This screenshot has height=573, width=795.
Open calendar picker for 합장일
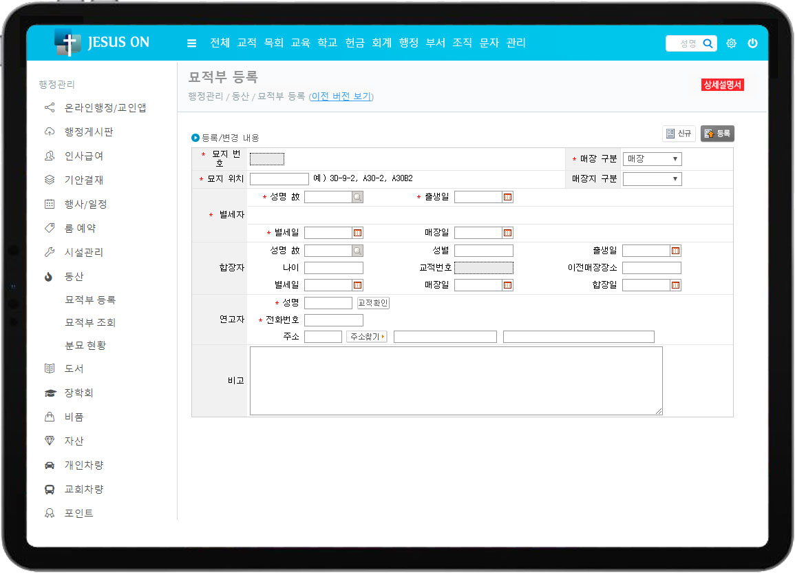pos(675,285)
